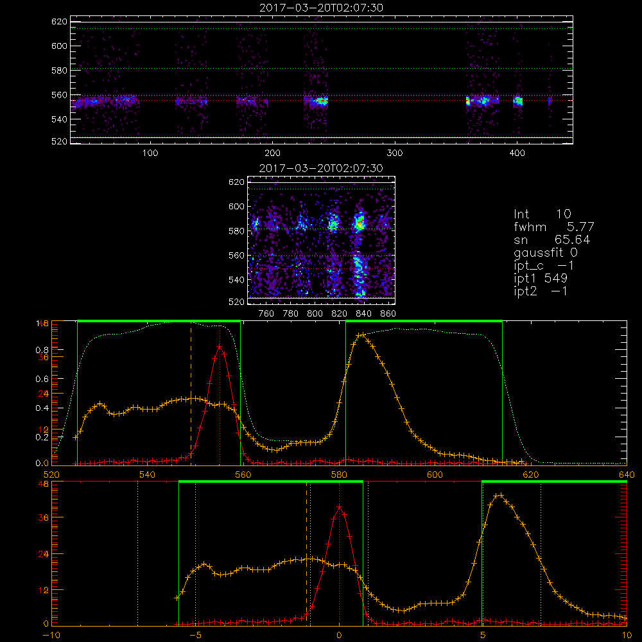Click x-axis label '200' under top spectrogram
This screenshot has height=642, width=642.
(272, 153)
